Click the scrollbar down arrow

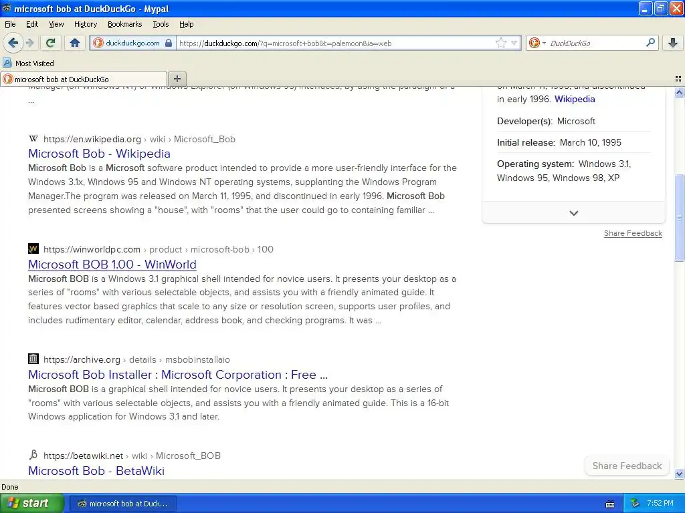[x=679, y=474]
